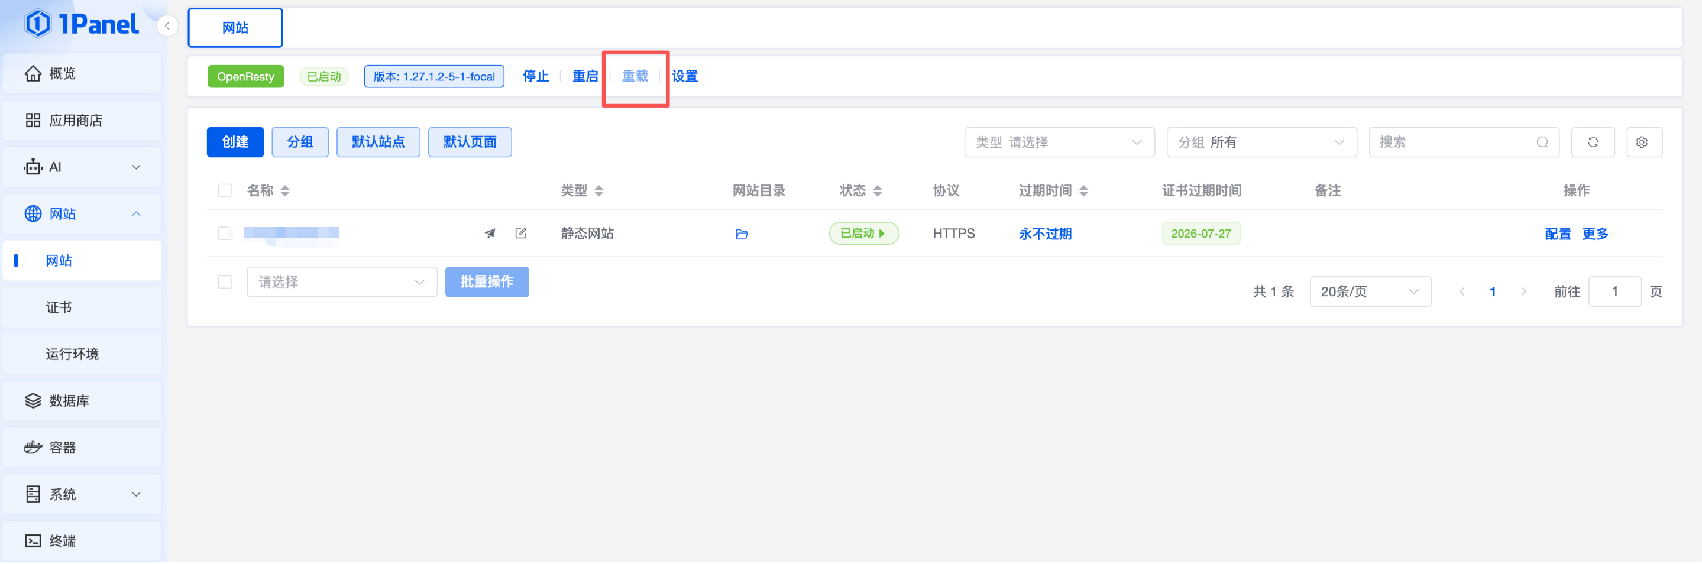Open the website folder directory icon
Viewport: 1702px width, 564px height.
click(742, 235)
